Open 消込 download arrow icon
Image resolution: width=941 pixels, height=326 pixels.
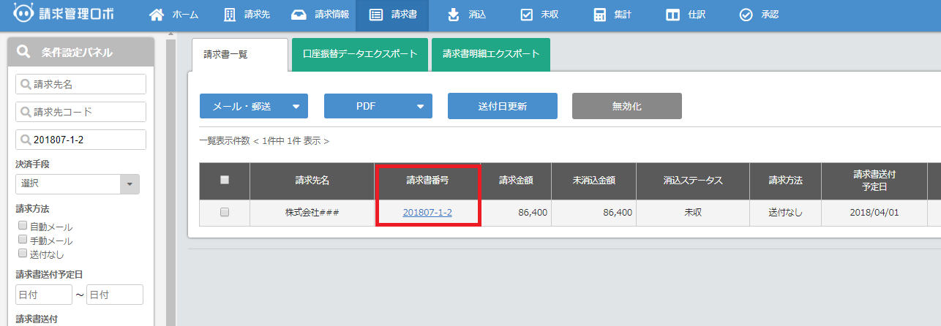pos(453,15)
